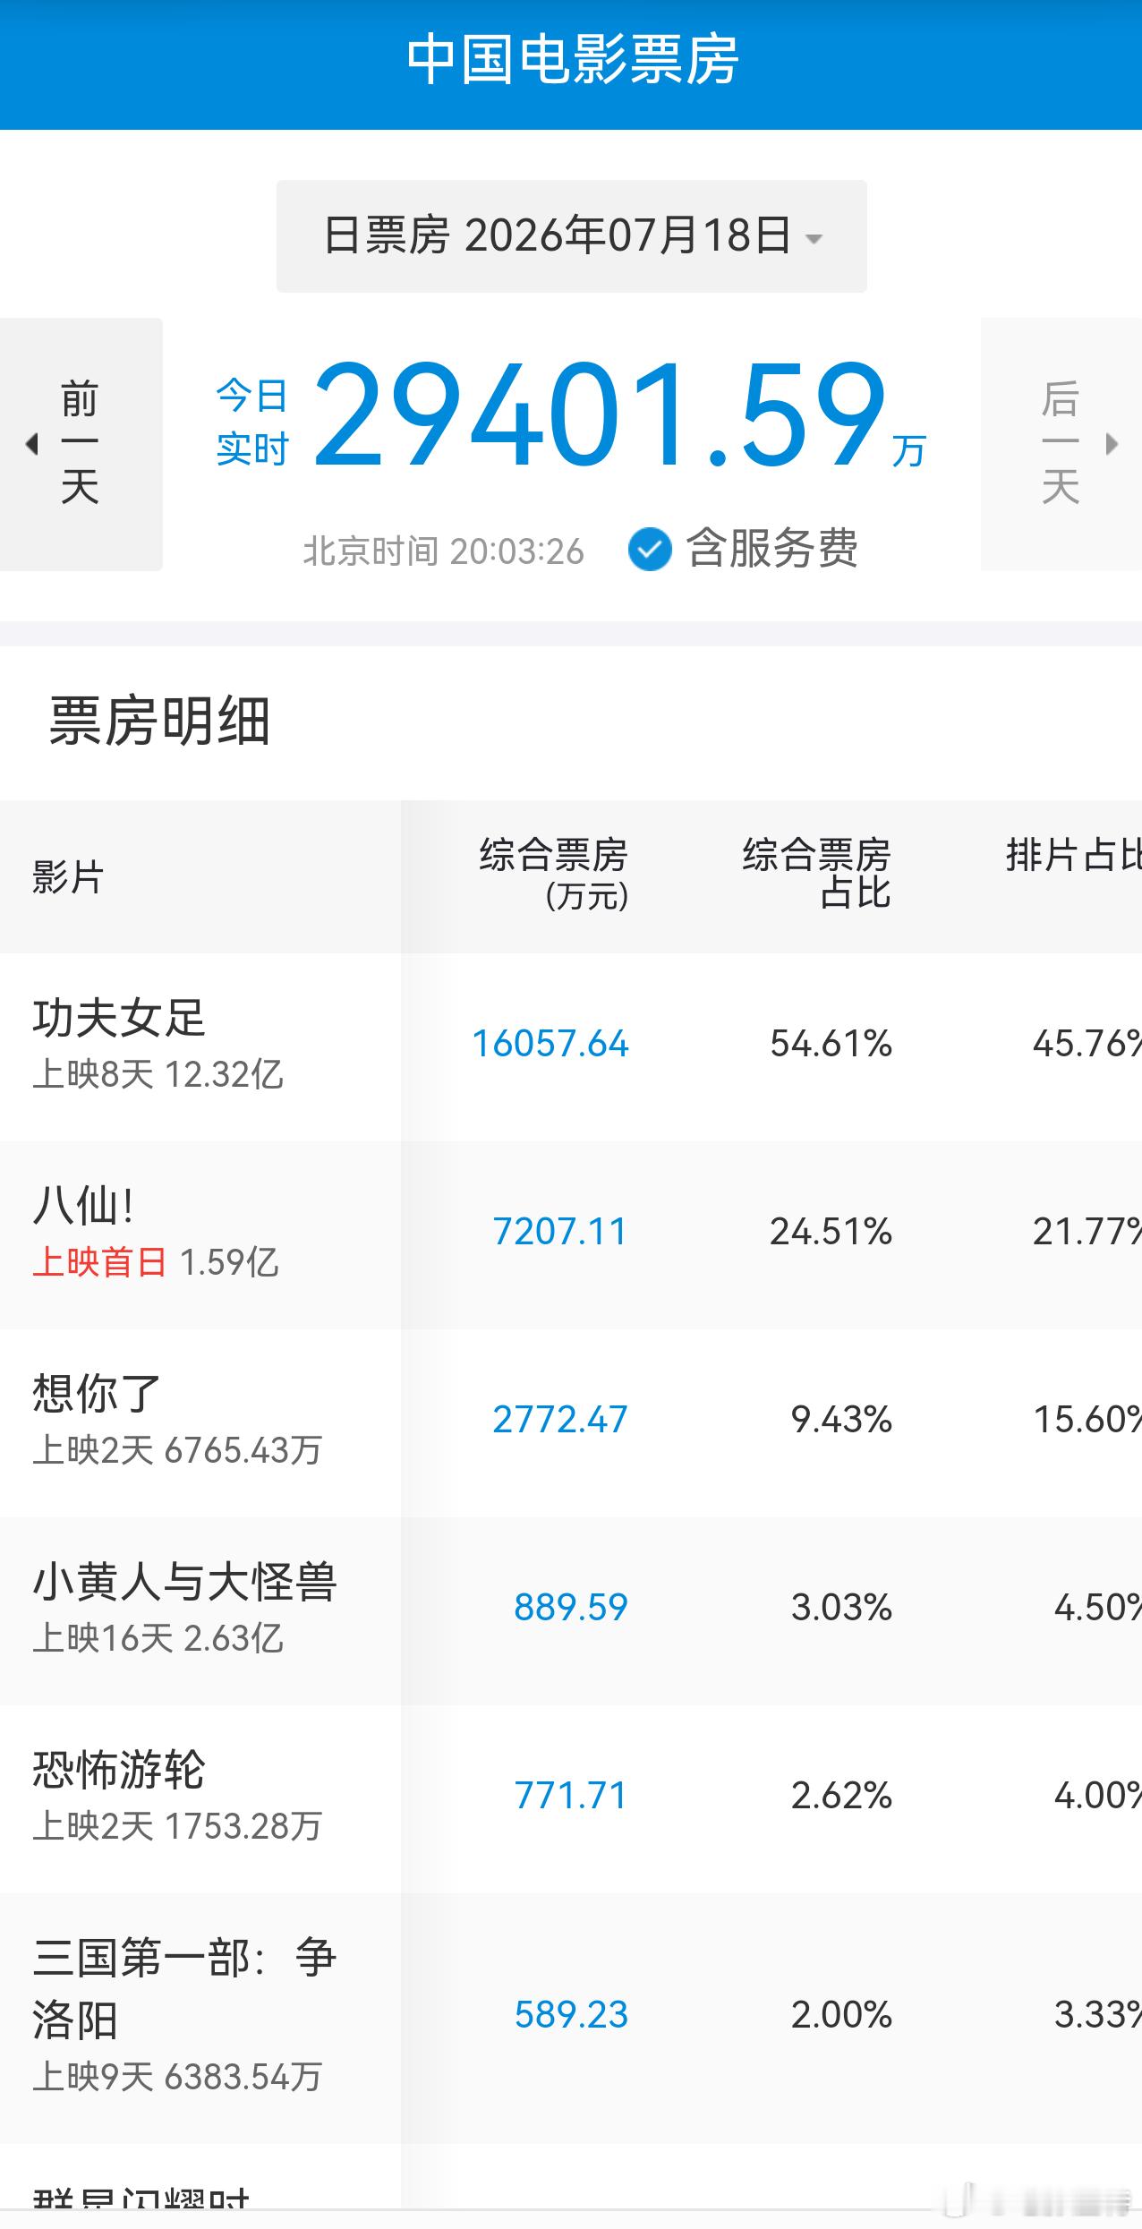Open the movie 功夫女足

point(119,1019)
